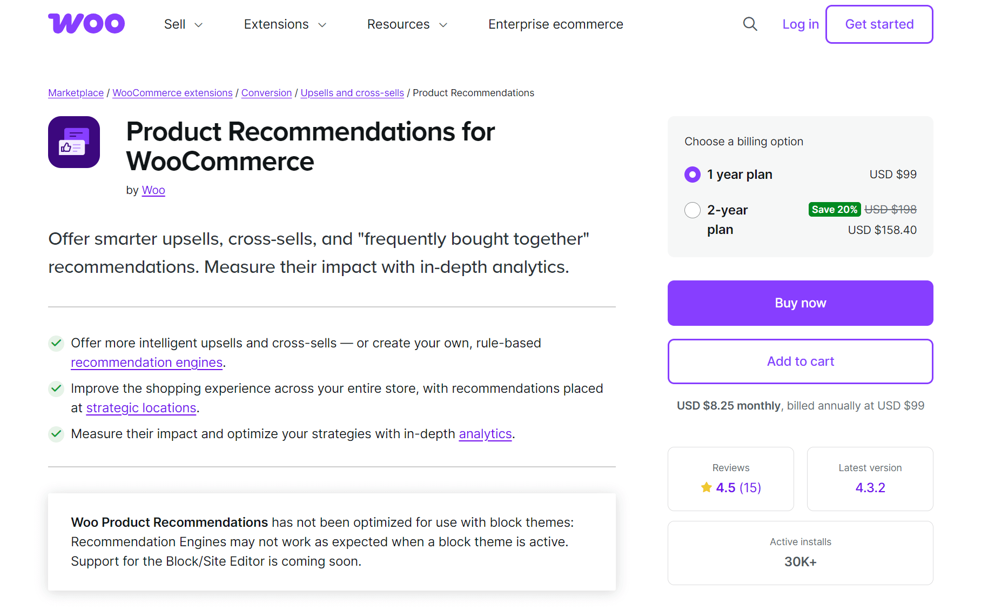The width and height of the screenshot is (981, 610).
Task: Expand the Resources dropdown
Action: point(407,24)
